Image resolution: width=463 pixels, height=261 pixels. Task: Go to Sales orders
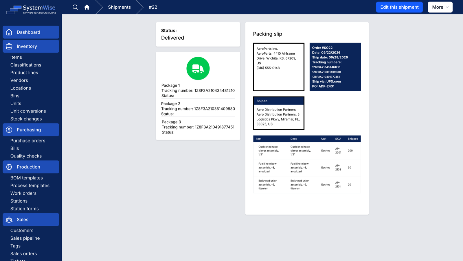[x=23, y=254]
